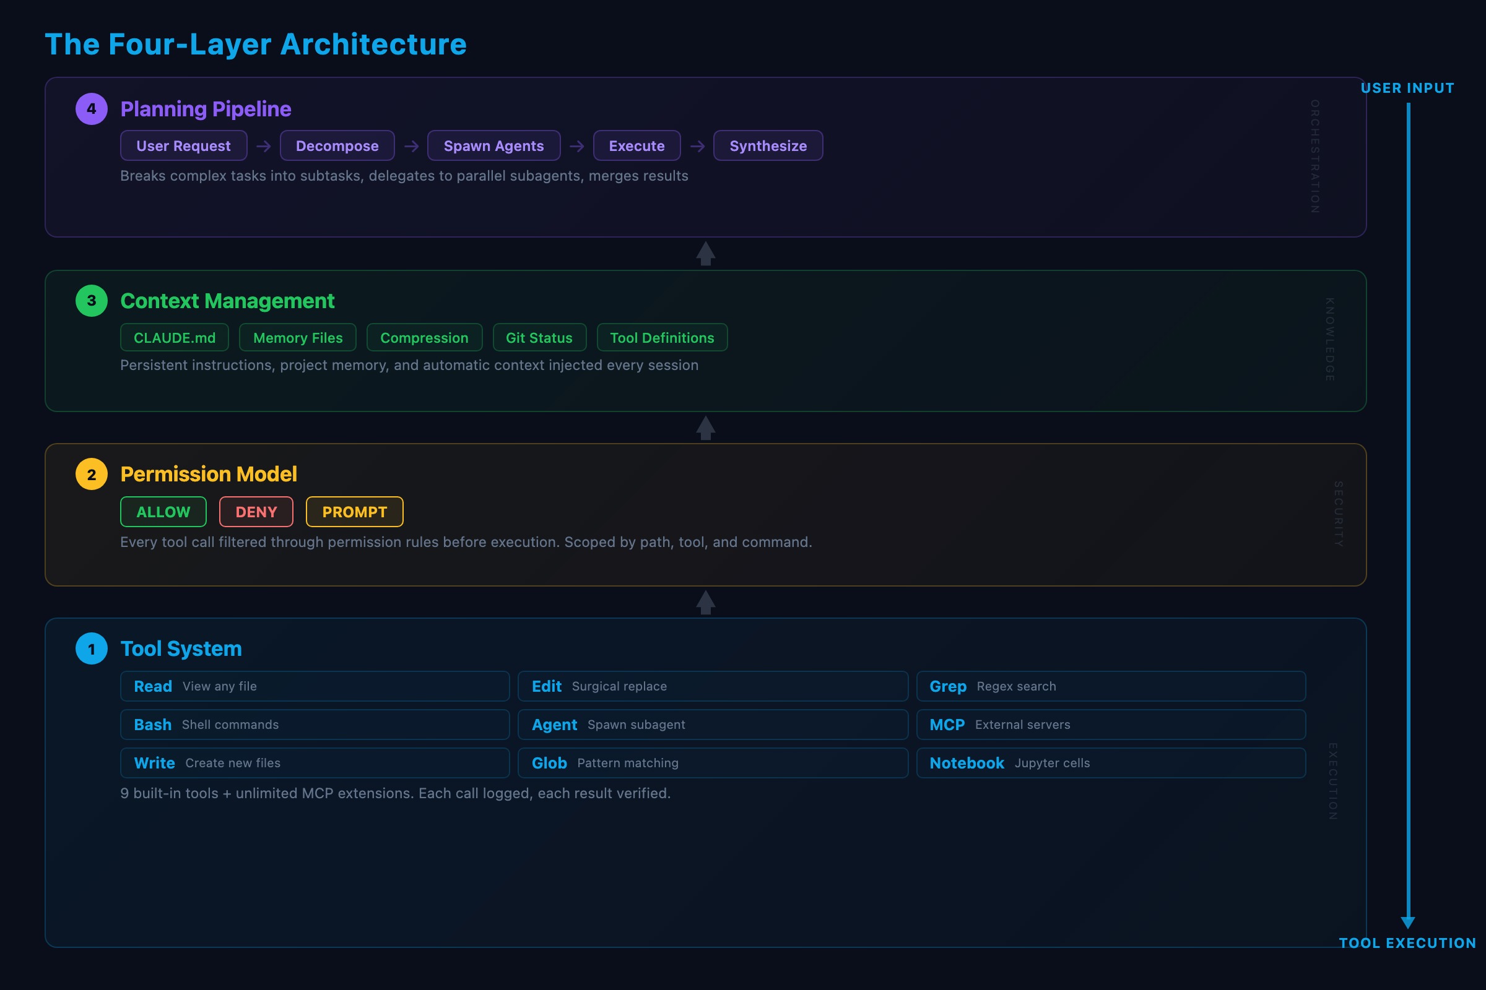Click up arrow above Tool System layer
Screen dimensions: 1486x990
706,602
